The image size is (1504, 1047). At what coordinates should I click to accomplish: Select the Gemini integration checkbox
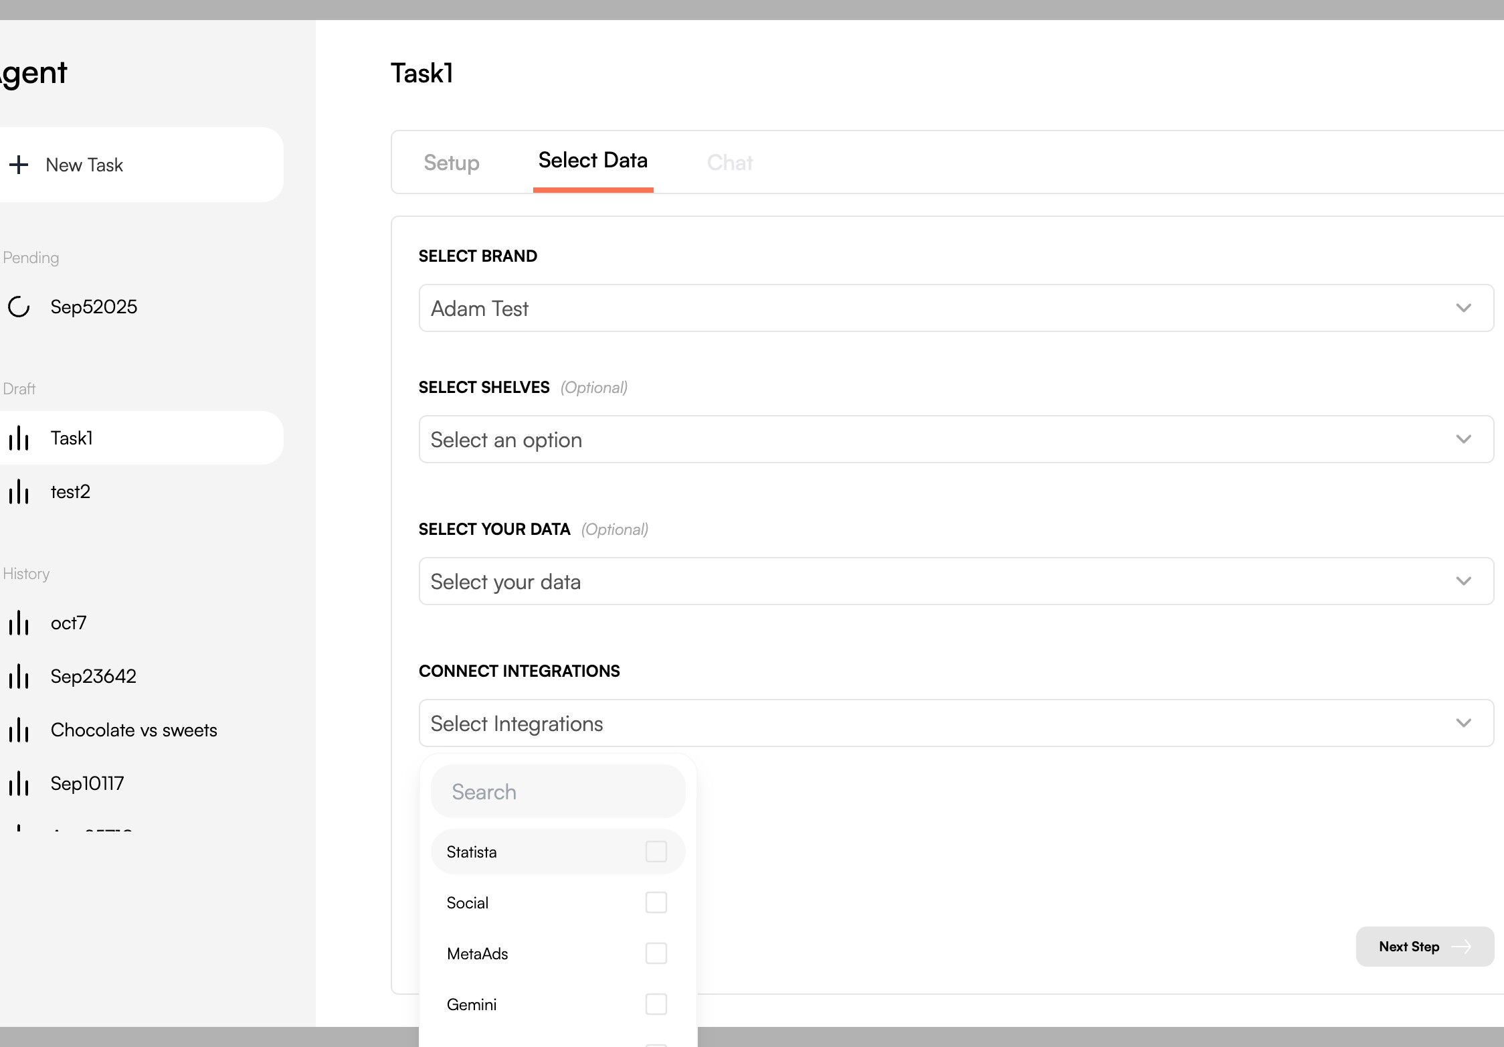click(x=656, y=1004)
